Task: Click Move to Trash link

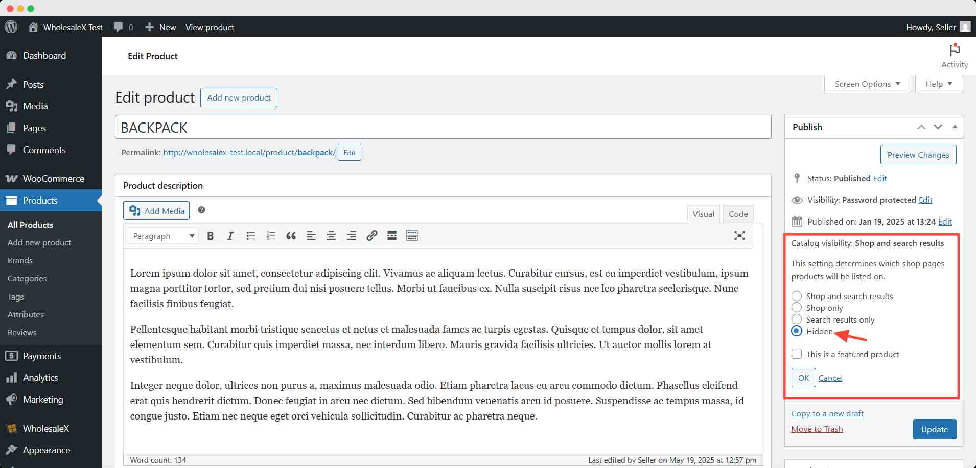Action: pyautogui.click(x=817, y=429)
